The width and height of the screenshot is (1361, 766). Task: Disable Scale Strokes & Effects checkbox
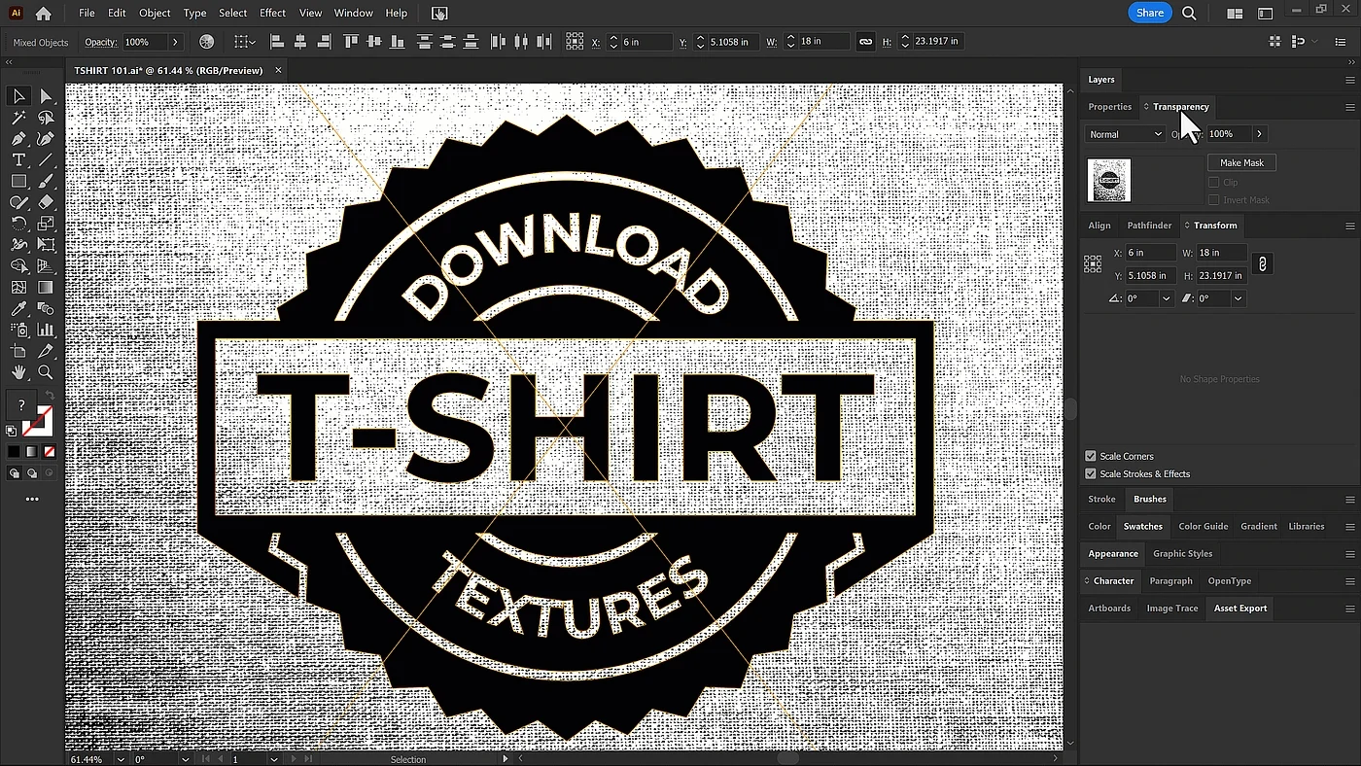(1091, 474)
